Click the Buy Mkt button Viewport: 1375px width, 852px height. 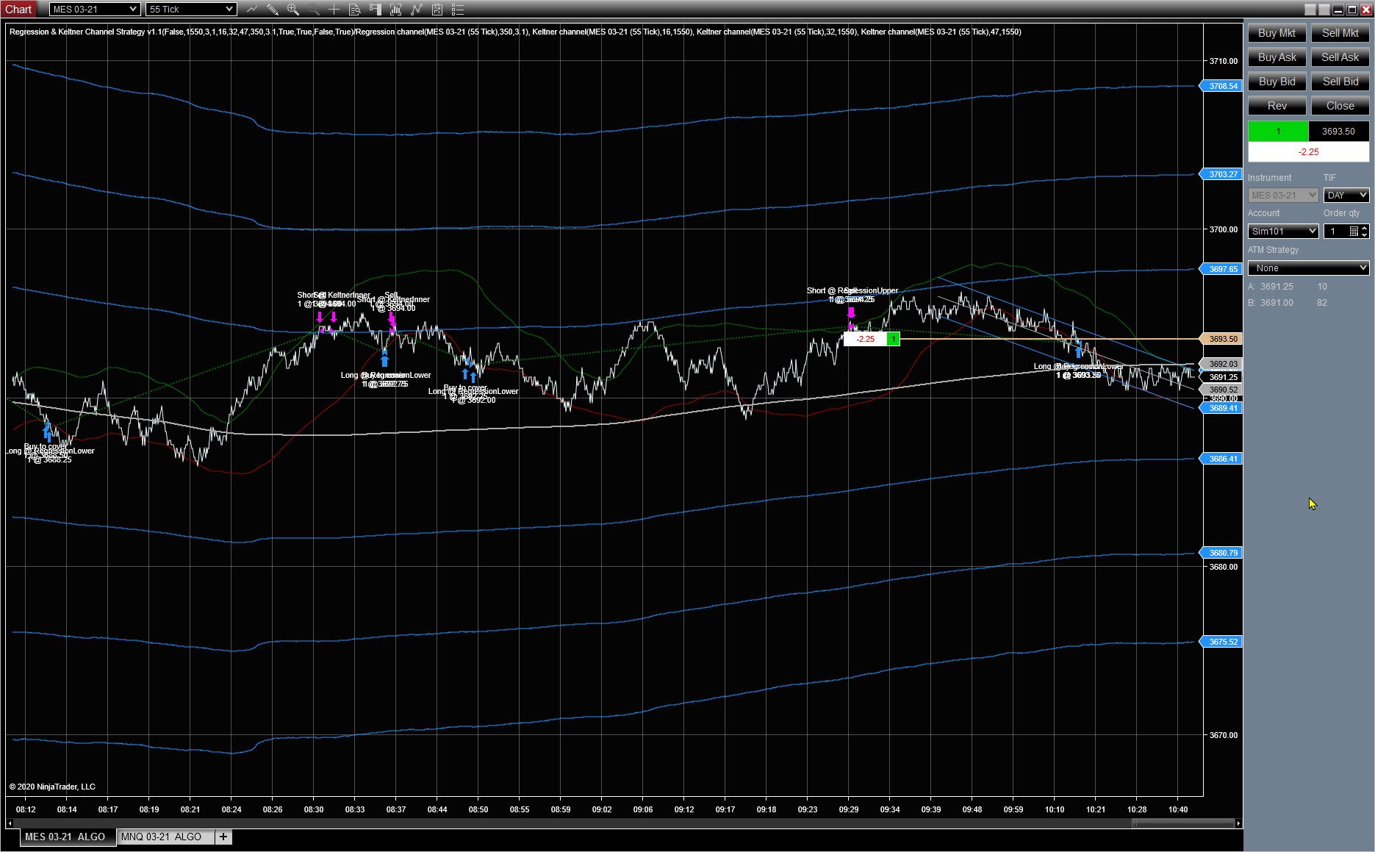coord(1277,33)
